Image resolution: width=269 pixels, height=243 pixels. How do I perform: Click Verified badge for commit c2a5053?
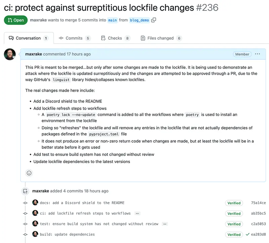pyautogui.click(x=234, y=224)
